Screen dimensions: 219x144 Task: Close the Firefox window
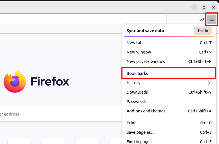click(213, 7)
